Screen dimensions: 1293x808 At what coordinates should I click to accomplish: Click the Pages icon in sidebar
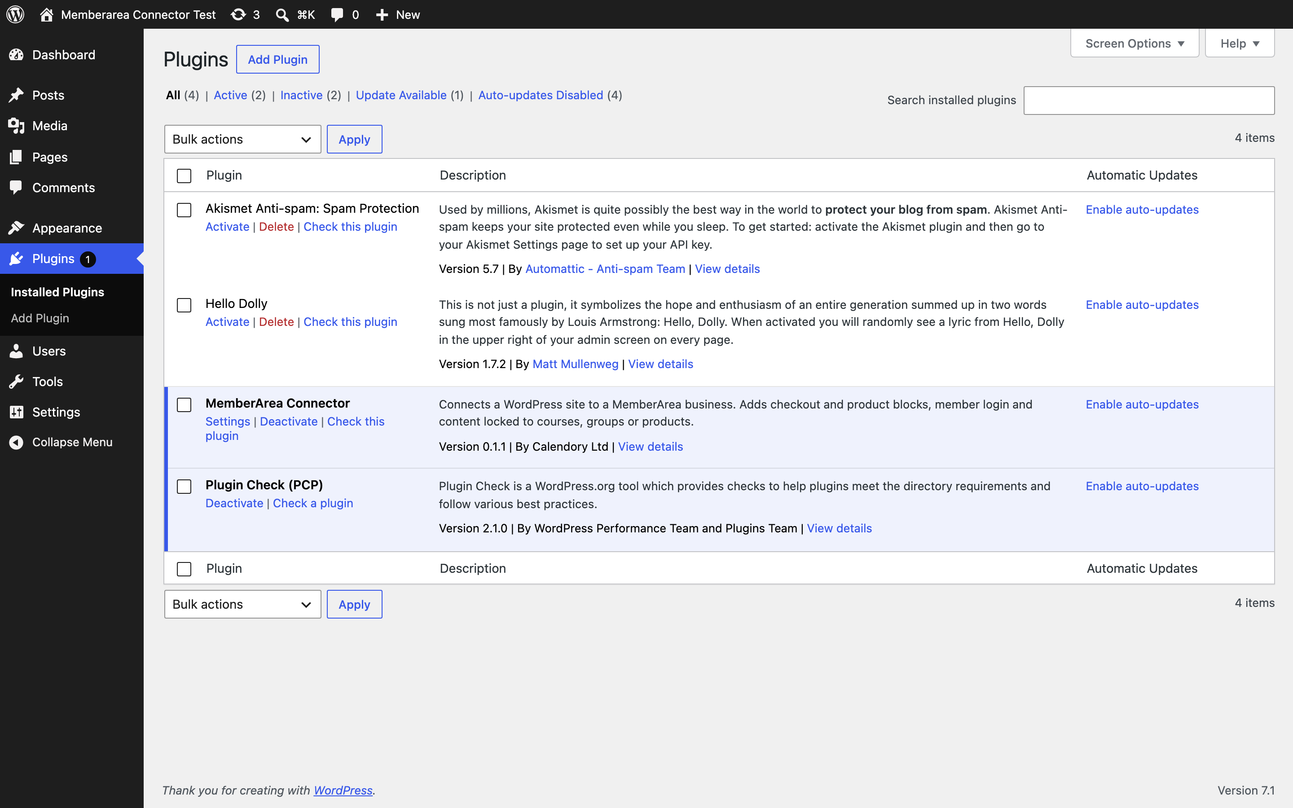16,157
